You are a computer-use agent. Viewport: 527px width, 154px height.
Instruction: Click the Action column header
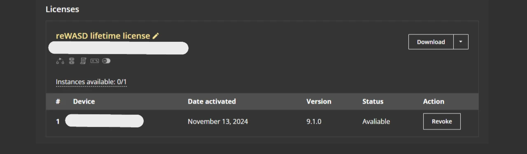[x=434, y=102]
